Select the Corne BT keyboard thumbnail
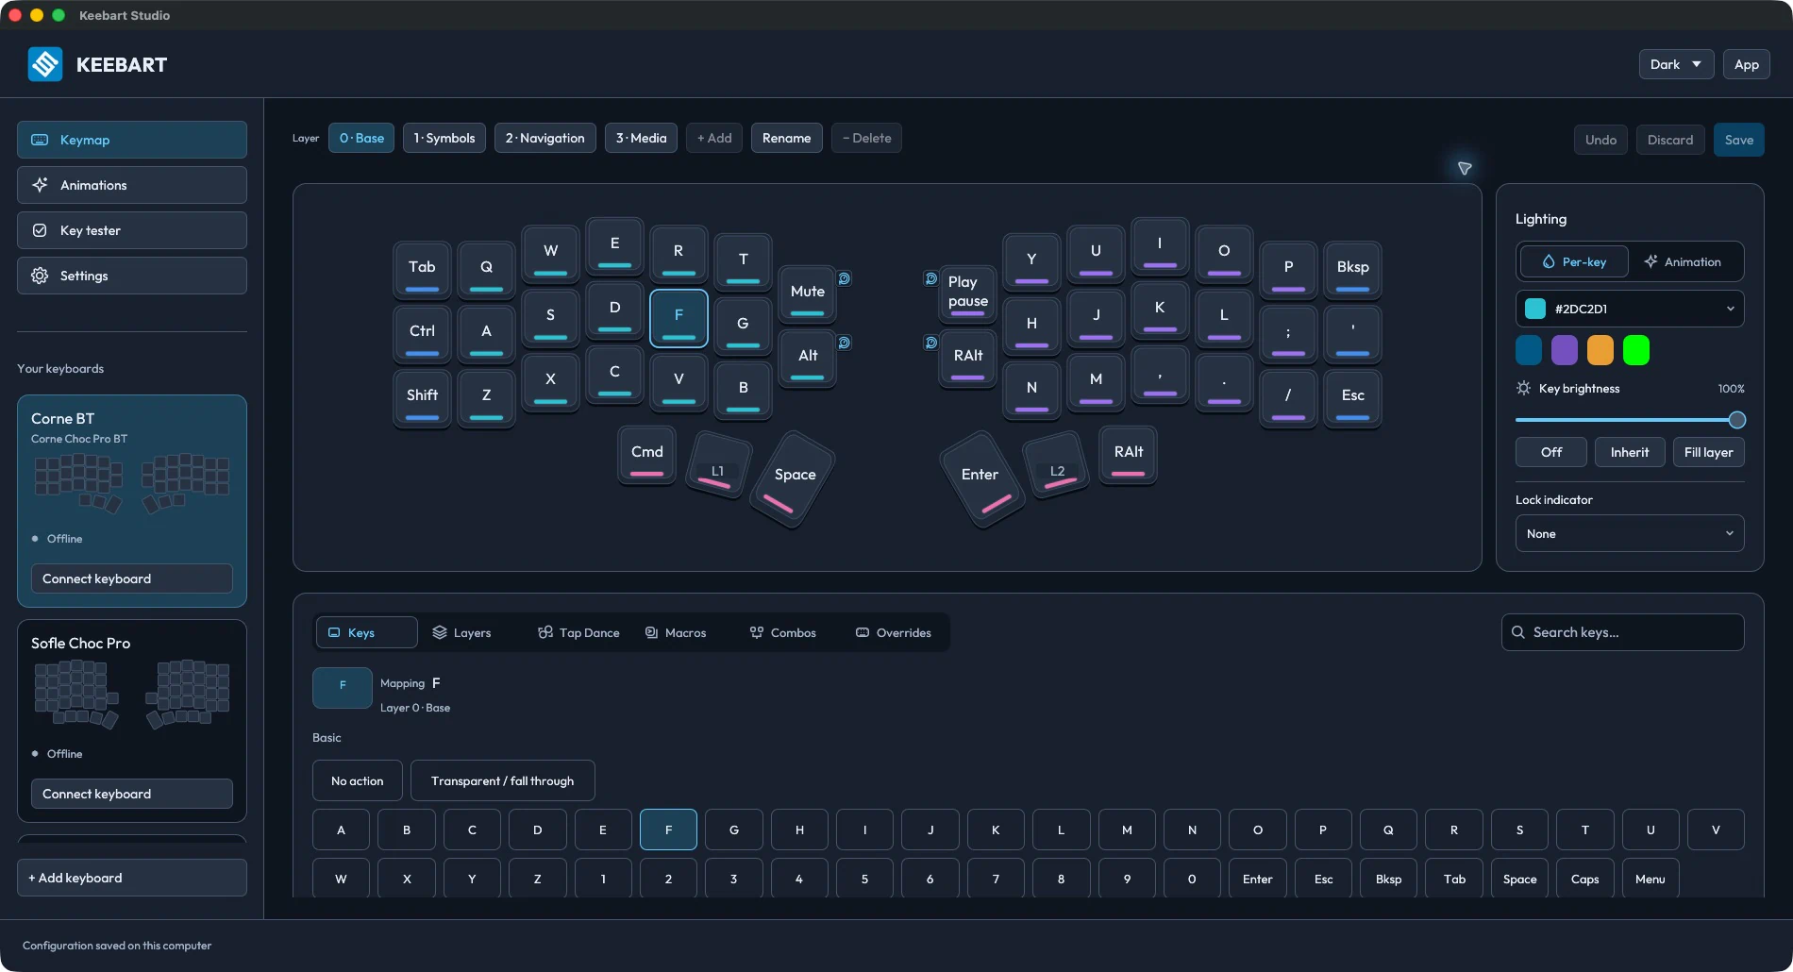This screenshot has height=972, width=1793. 132,483
